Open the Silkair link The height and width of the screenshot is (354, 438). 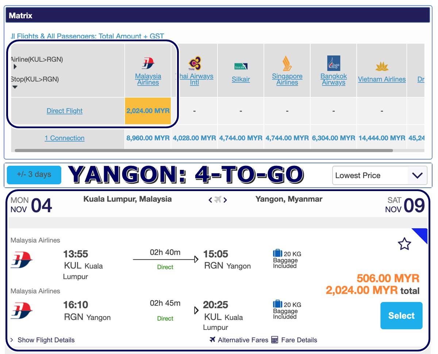tap(241, 79)
